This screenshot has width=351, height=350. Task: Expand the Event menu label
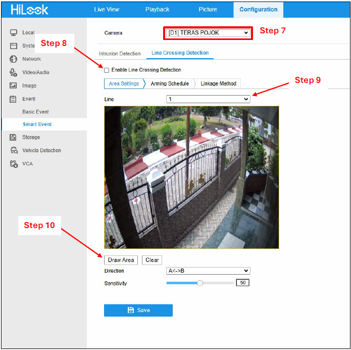point(29,99)
